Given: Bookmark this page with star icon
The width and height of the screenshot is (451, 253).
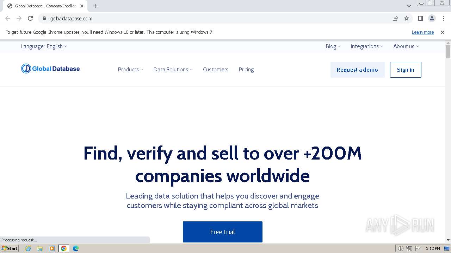Looking at the screenshot, I should click(x=407, y=18).
